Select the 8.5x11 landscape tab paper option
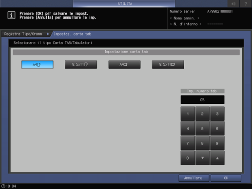 (x=168, y=65)
